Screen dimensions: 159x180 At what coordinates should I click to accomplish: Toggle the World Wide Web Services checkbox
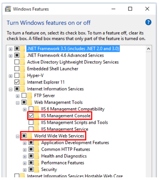[x=24, y=136]
